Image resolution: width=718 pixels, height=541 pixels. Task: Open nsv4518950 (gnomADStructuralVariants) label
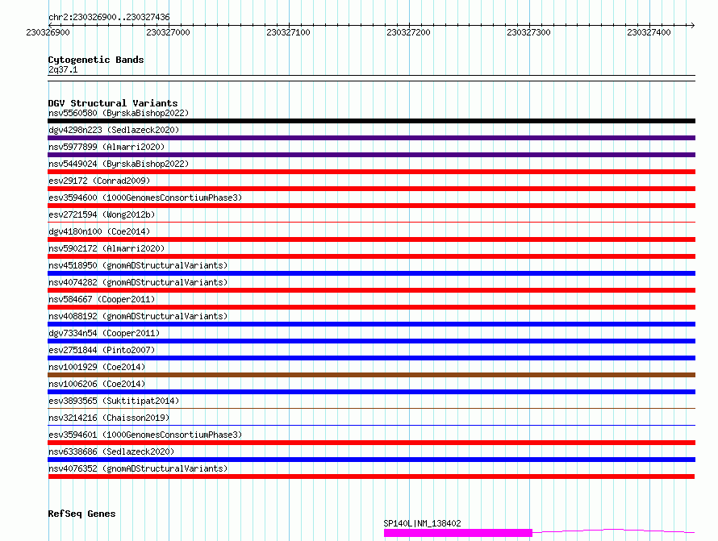tap(138, 265)
